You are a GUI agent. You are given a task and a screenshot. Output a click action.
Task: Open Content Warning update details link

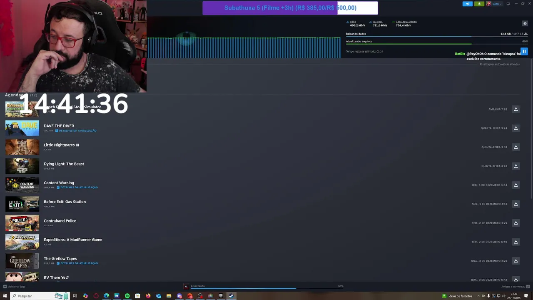pos(77,187)
